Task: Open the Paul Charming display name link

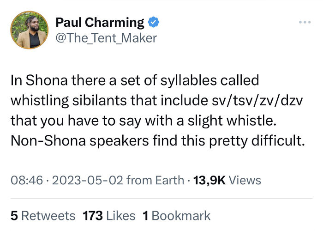Action: tap(100, 22)
